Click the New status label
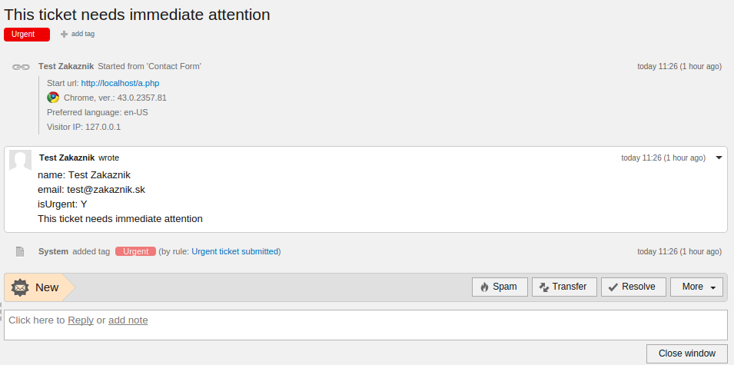 [x=47, y=287]
